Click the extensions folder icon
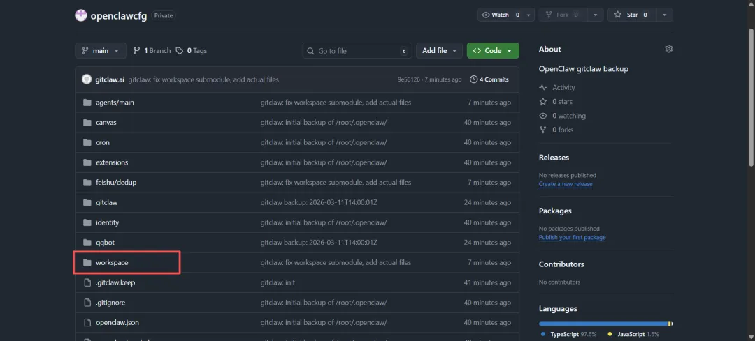 pos(87,162)
